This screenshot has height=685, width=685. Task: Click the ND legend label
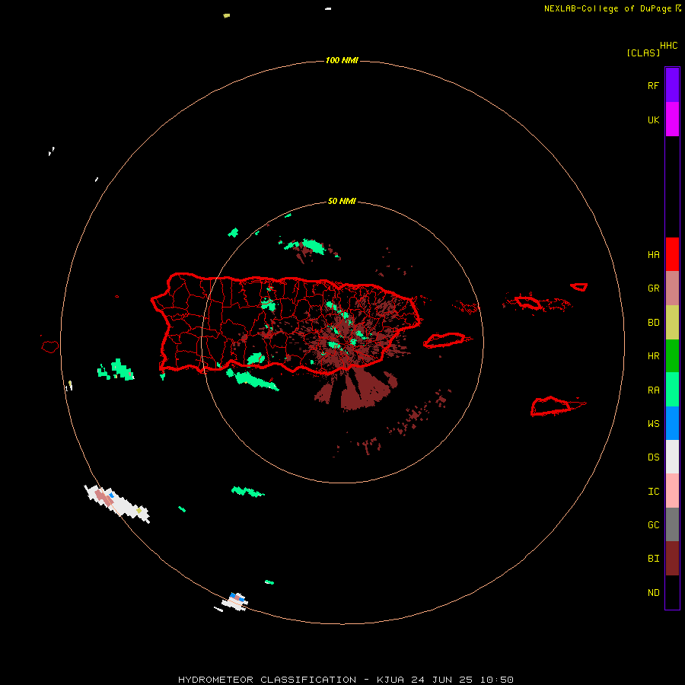pyautogui.click(x=653, y=593)
